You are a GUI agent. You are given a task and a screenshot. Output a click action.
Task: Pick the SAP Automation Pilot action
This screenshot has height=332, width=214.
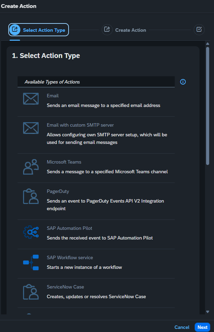tap(96, 234)
